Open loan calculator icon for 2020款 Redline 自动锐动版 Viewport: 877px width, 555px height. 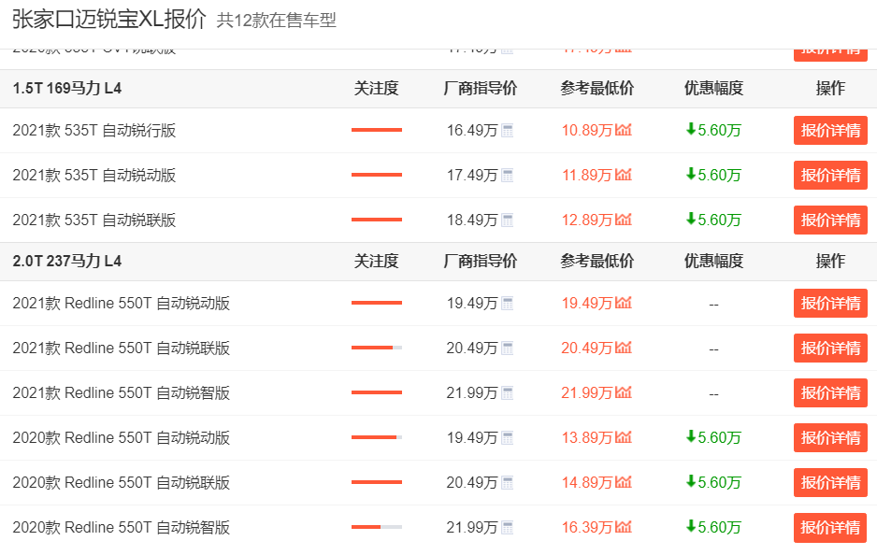508,437
